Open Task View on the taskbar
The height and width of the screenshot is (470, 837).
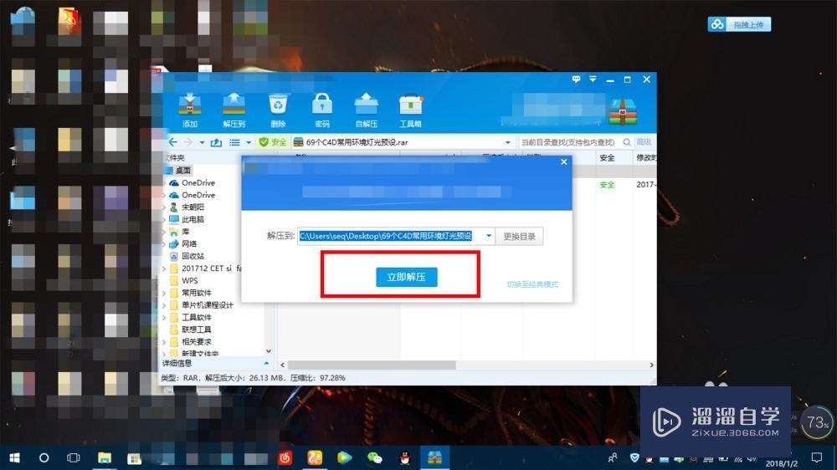tap(74, 457)
